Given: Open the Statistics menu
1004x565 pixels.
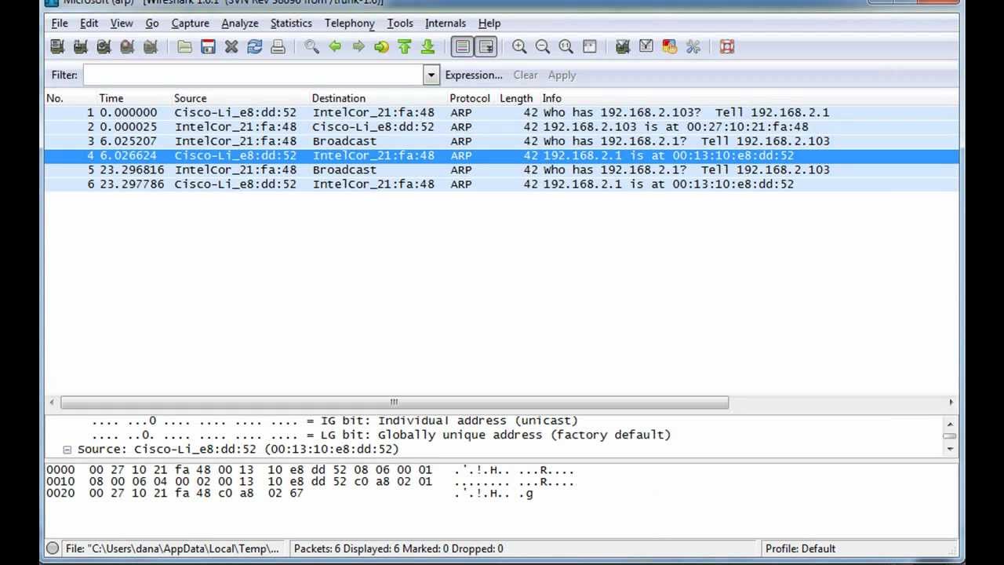Looking at the screenshot, I should tap(291, 24).
